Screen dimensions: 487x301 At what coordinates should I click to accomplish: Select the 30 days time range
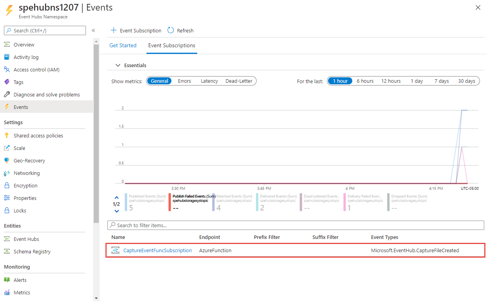(x=467, y=81)
